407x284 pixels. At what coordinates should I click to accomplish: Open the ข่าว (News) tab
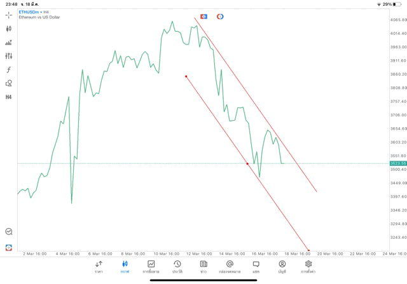[x=203, y=266]
